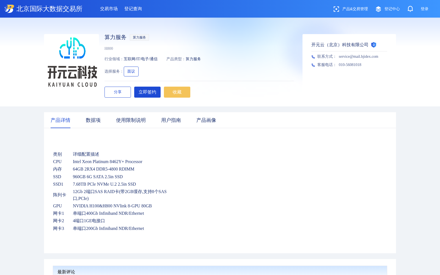The image size is (440, 275).
Task: Click the Kaiyuan Cloud product thumbnail
Action: pyautogui.click(x=71, y=62)
